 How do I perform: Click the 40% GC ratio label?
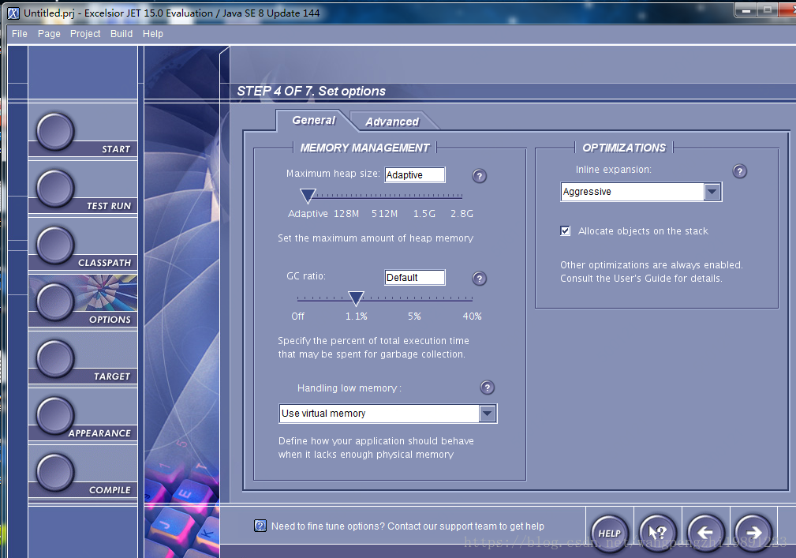472,316
